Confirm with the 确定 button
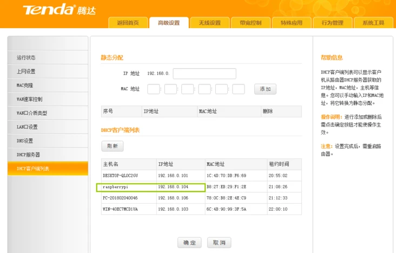Image resolution: width=396 pixels, height=253 pixels. tap(189, 243)
